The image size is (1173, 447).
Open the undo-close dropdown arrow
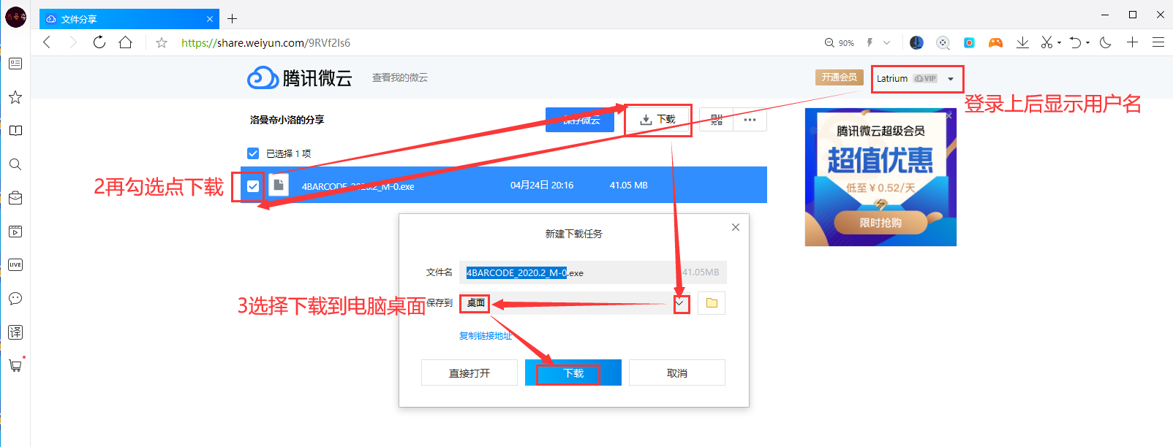pyautogui.click(x=1088, y=42)
